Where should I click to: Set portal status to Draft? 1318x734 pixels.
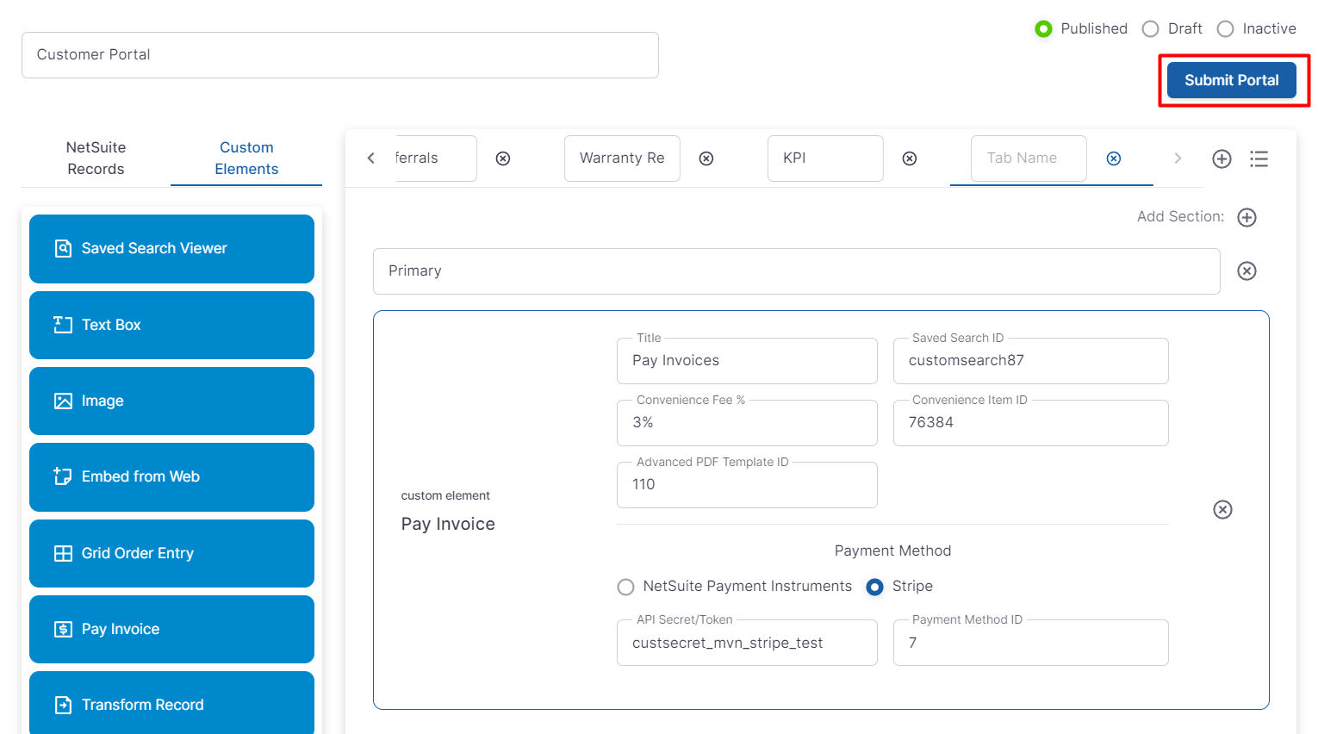[x=1151, y=29]
